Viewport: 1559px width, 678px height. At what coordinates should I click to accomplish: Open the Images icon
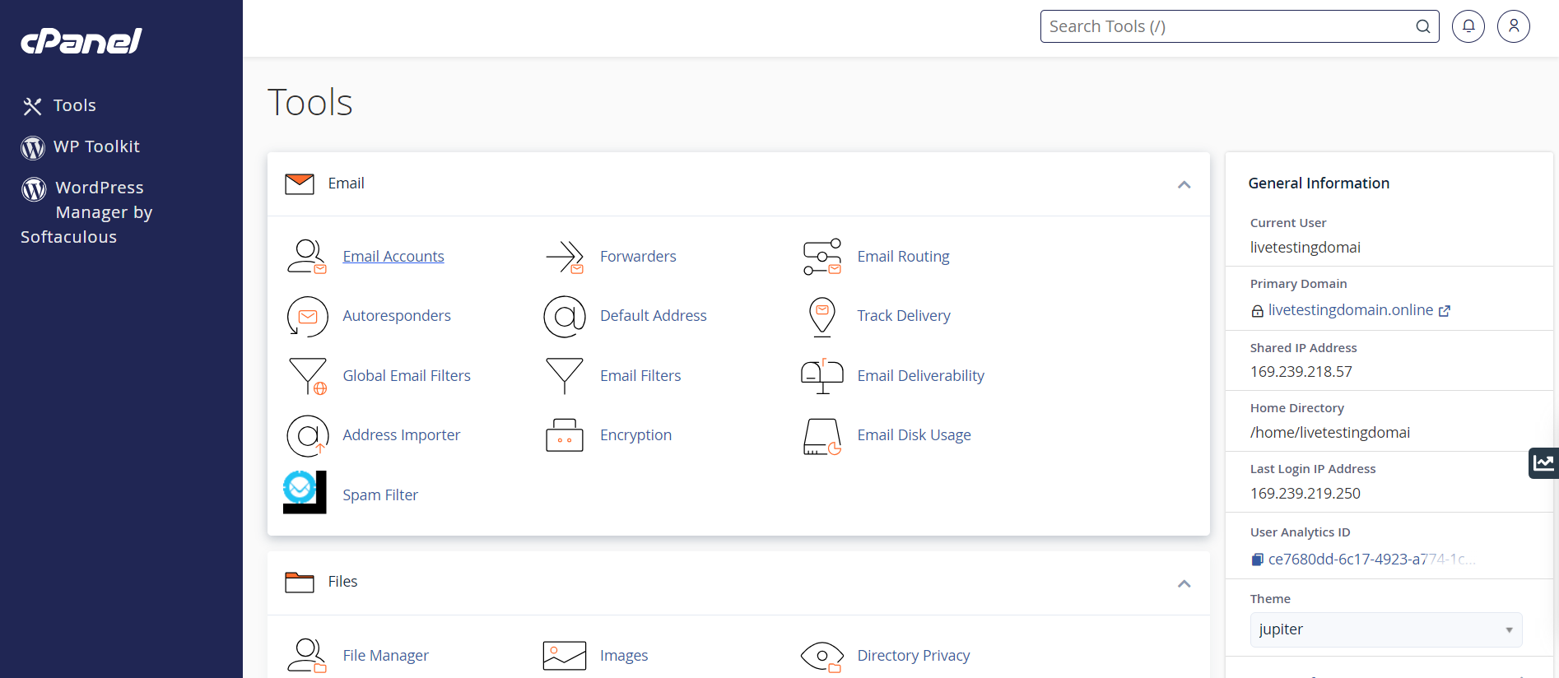[x=565, y=656]
